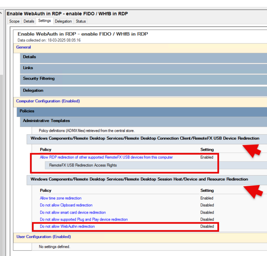The width and height of the screenshot is (267, 256).
Task: Click the left pane scroll up arrow
Action: (x=1, y=14)
